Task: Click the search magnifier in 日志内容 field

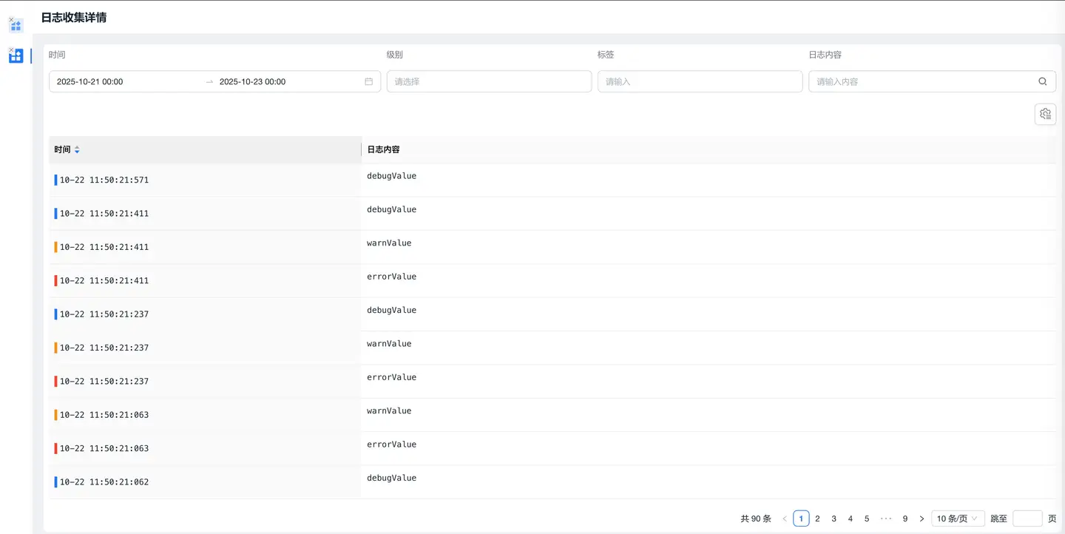Action: coord(1042,81)
